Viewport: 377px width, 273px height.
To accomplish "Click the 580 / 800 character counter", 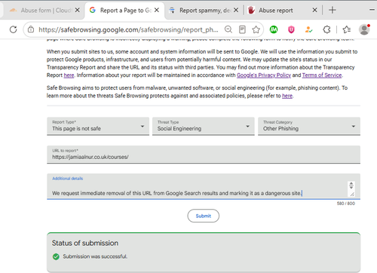I will coord(346,204).
